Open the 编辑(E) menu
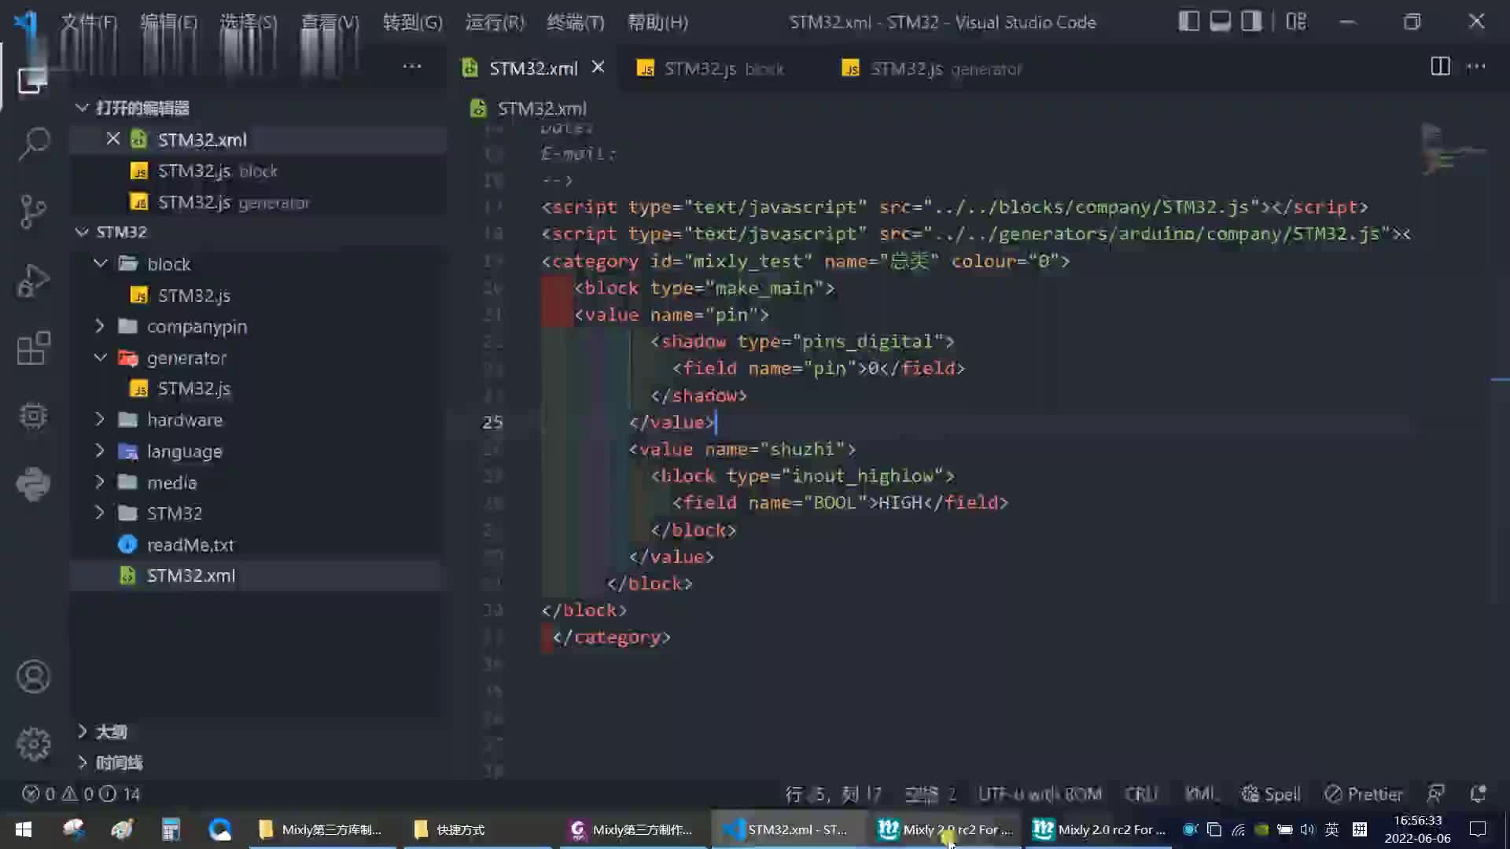Image resolution: width=1510 pixels, height=849 pixels. [168, 22]
